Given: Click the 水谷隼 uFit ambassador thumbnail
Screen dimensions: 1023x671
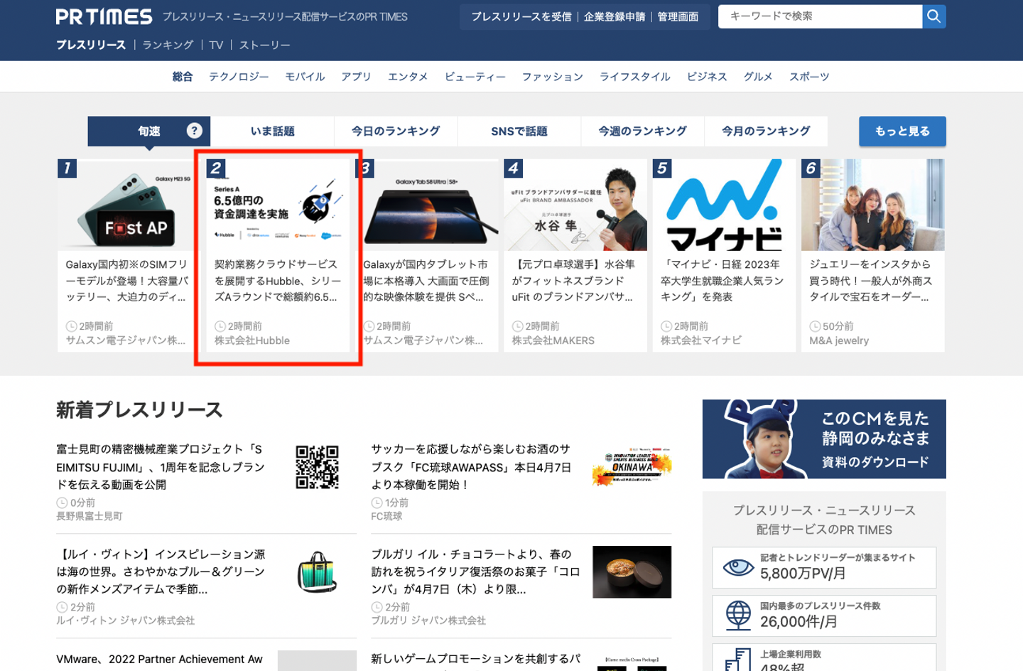Looking at the screenshot, I should (575, 205).
